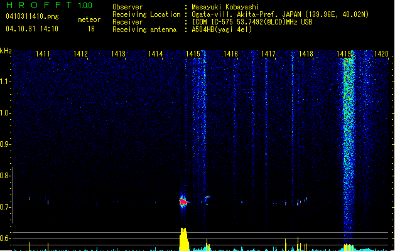Viewport: 395px width, 251px height.
Task: Click the 1415 time axis marker
Action: [x=193, y=53]
